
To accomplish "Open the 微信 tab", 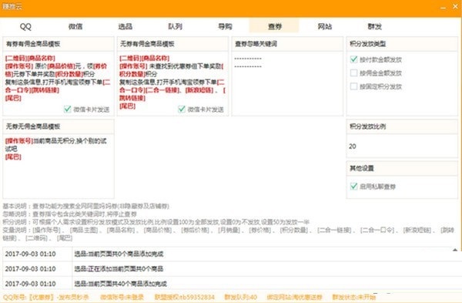I will click(x=75, y=26).
